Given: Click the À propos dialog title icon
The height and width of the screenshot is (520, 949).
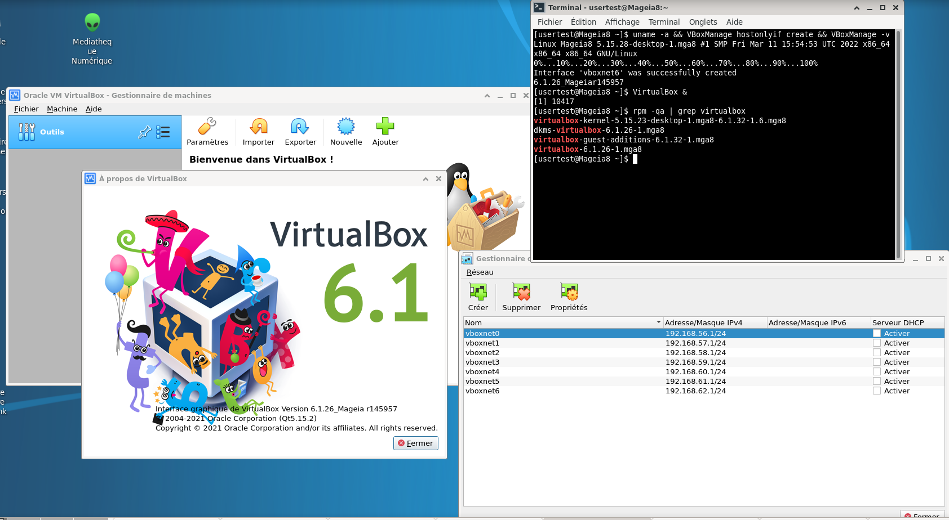Looking at the screenshot, I should point(90,178).
